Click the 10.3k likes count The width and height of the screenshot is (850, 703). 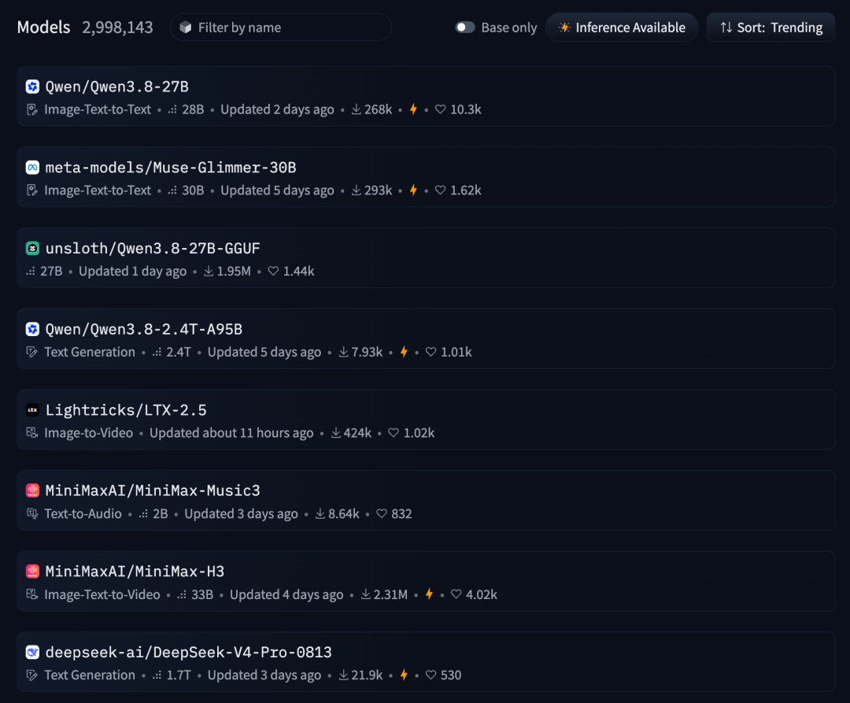tap(466, 109)
